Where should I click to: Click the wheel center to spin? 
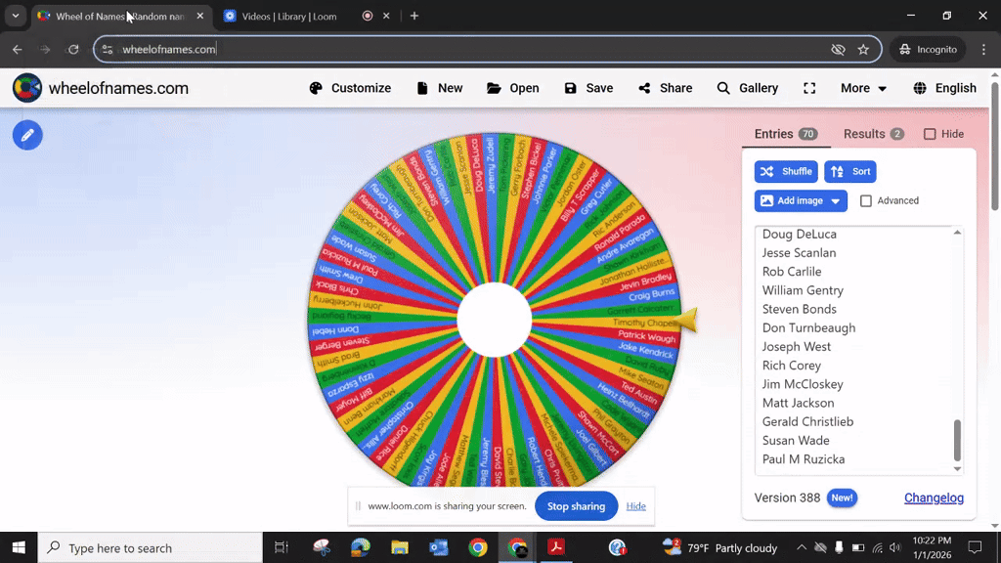(x=494, y=320)
